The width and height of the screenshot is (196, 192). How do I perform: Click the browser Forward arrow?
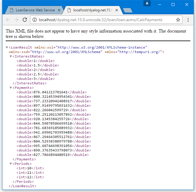click(x=16, y=20)
